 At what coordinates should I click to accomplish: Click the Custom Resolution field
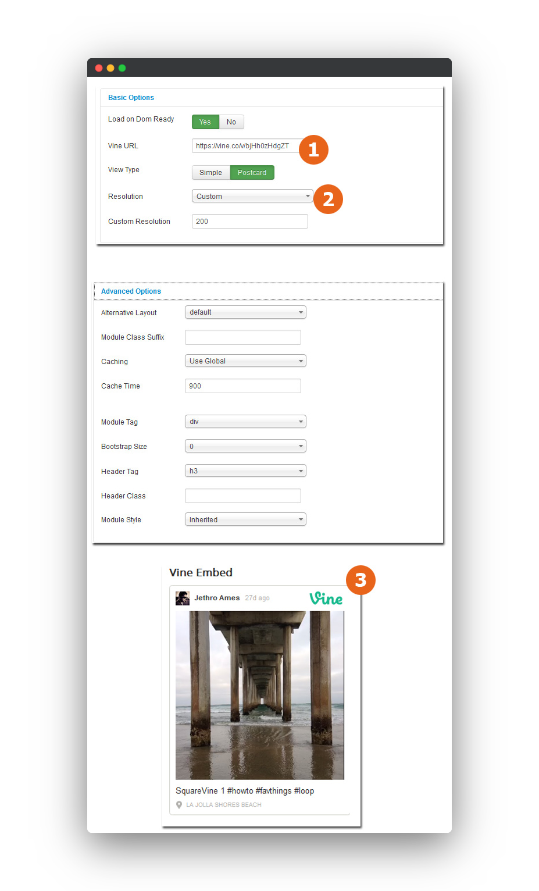[x=249, y=221]
